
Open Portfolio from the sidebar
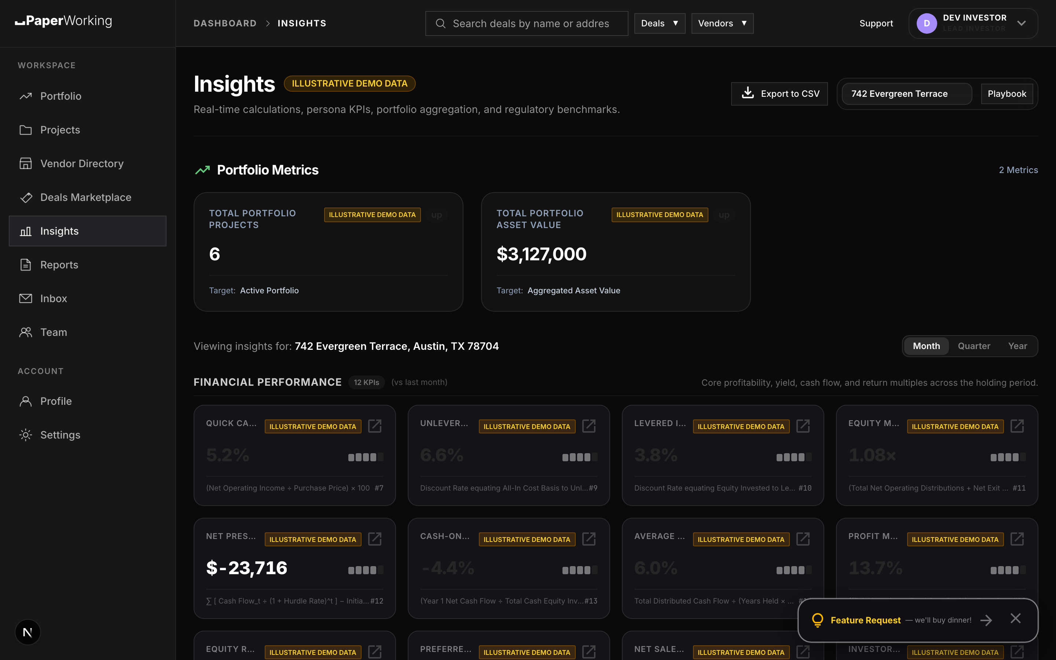point(87,96)
